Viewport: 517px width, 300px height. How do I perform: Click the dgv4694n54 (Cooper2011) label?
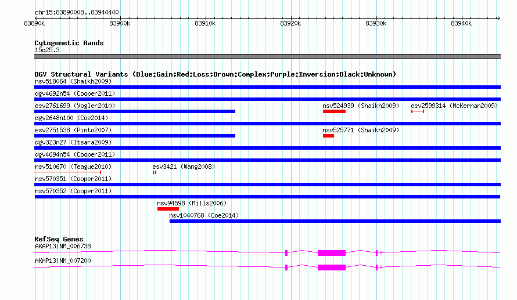tap(75, 154)
